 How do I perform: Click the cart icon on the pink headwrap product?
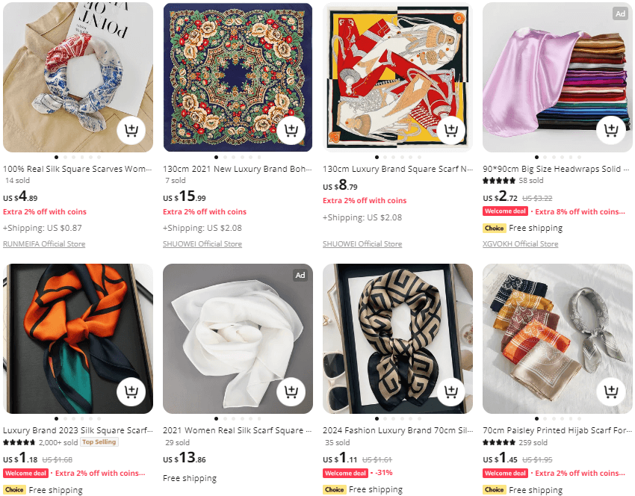[611, 129]
